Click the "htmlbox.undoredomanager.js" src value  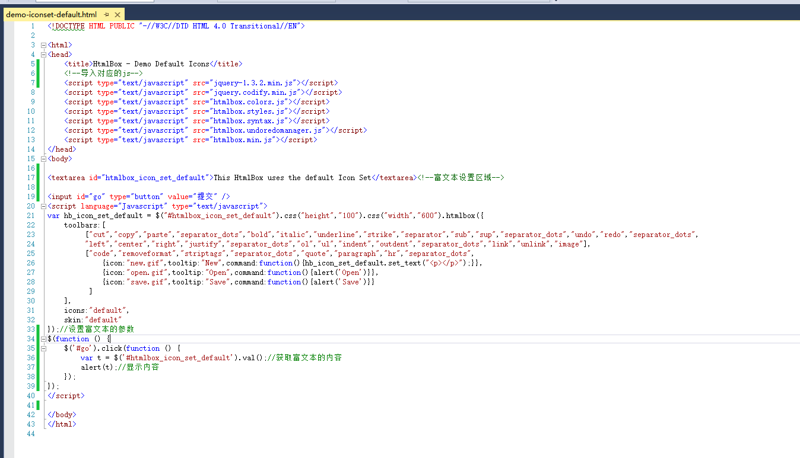coord(269,130)
